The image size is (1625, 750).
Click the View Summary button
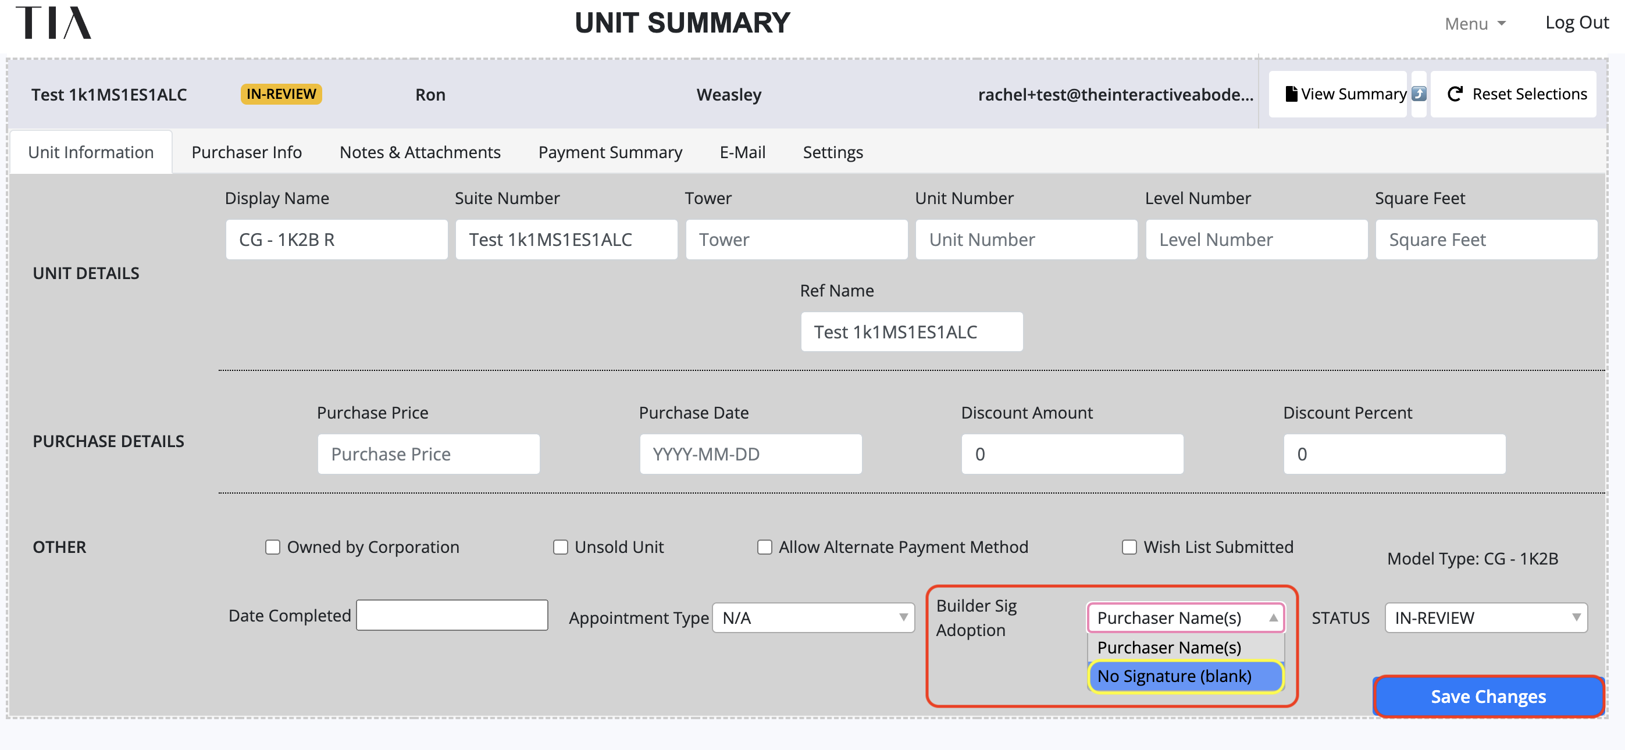click(x=1338, y=94)
